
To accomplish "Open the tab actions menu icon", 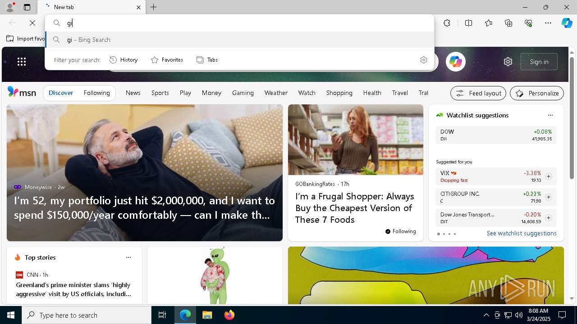I will tap(27, 7).
